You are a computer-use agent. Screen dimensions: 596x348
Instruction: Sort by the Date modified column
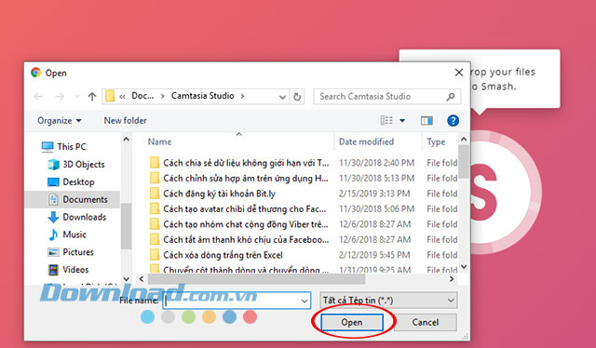tap(366, 141)
